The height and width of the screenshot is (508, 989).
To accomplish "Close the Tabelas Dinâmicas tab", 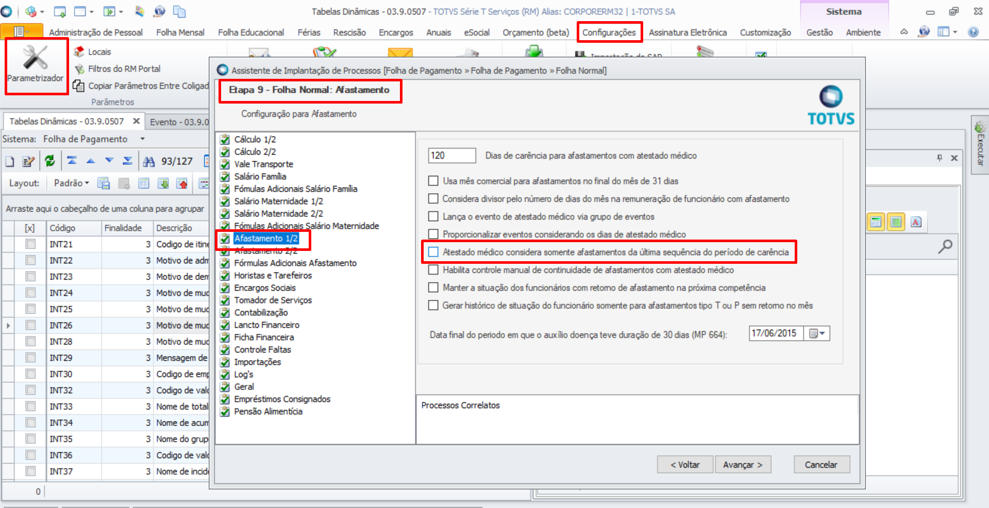I will (x=136, y=121).
